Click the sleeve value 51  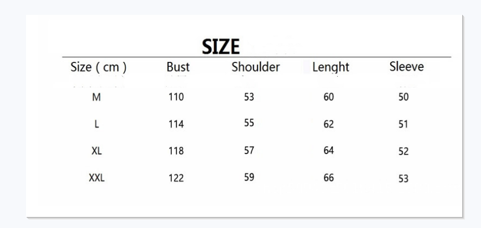pos(404,124)
